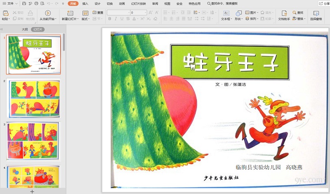
Task: Switch to the Animation (动画) tab
Action: (122, 4)
